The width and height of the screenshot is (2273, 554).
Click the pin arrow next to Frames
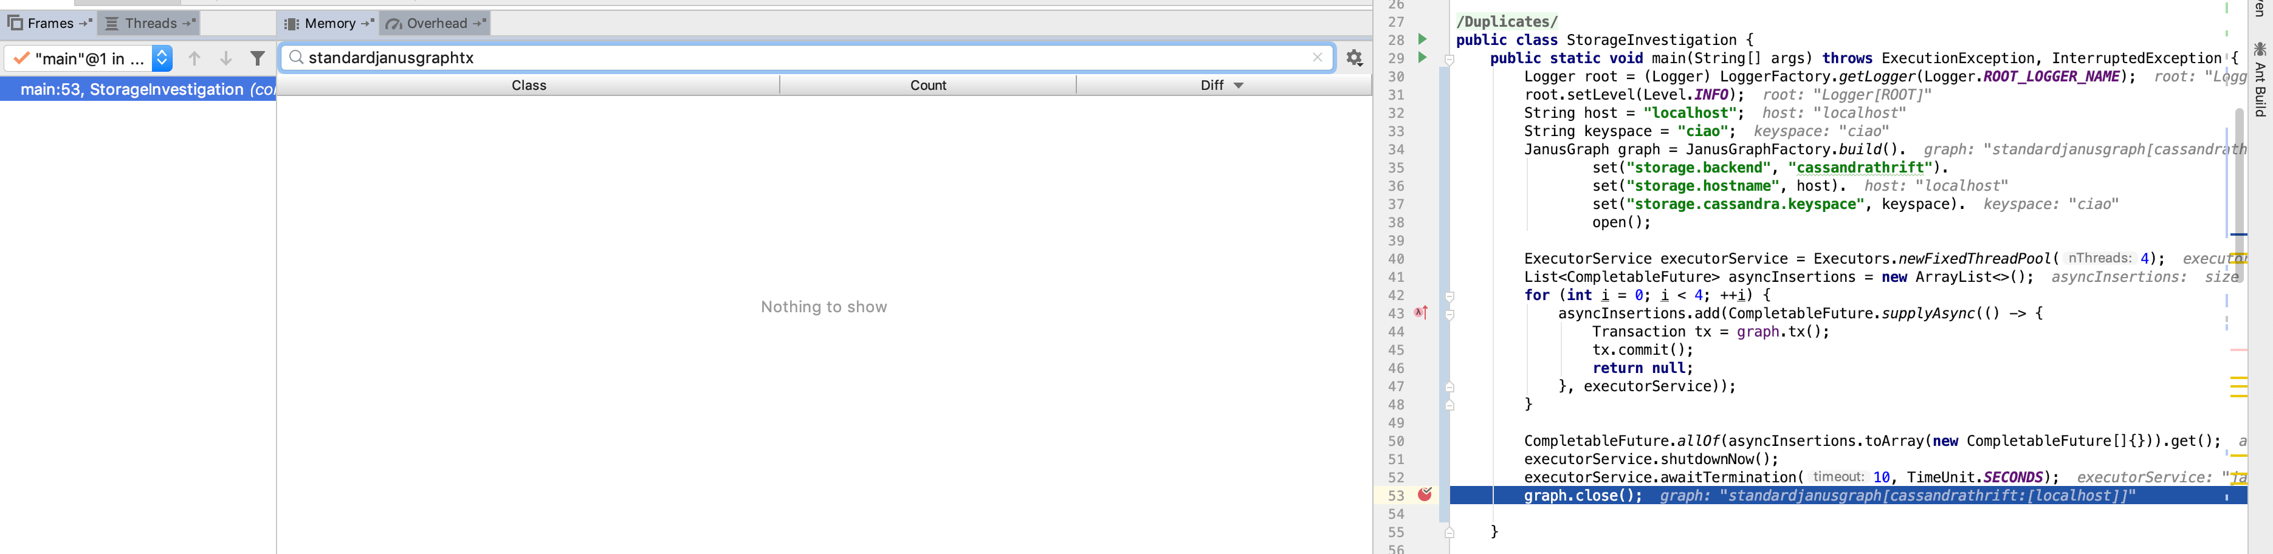(86, 24)
